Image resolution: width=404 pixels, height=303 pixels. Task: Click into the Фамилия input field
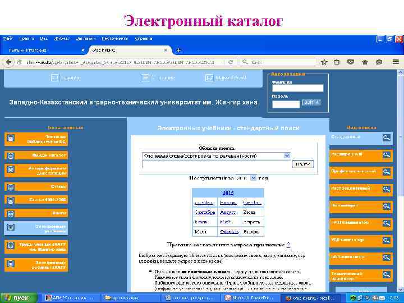click(x=297, y=88)
